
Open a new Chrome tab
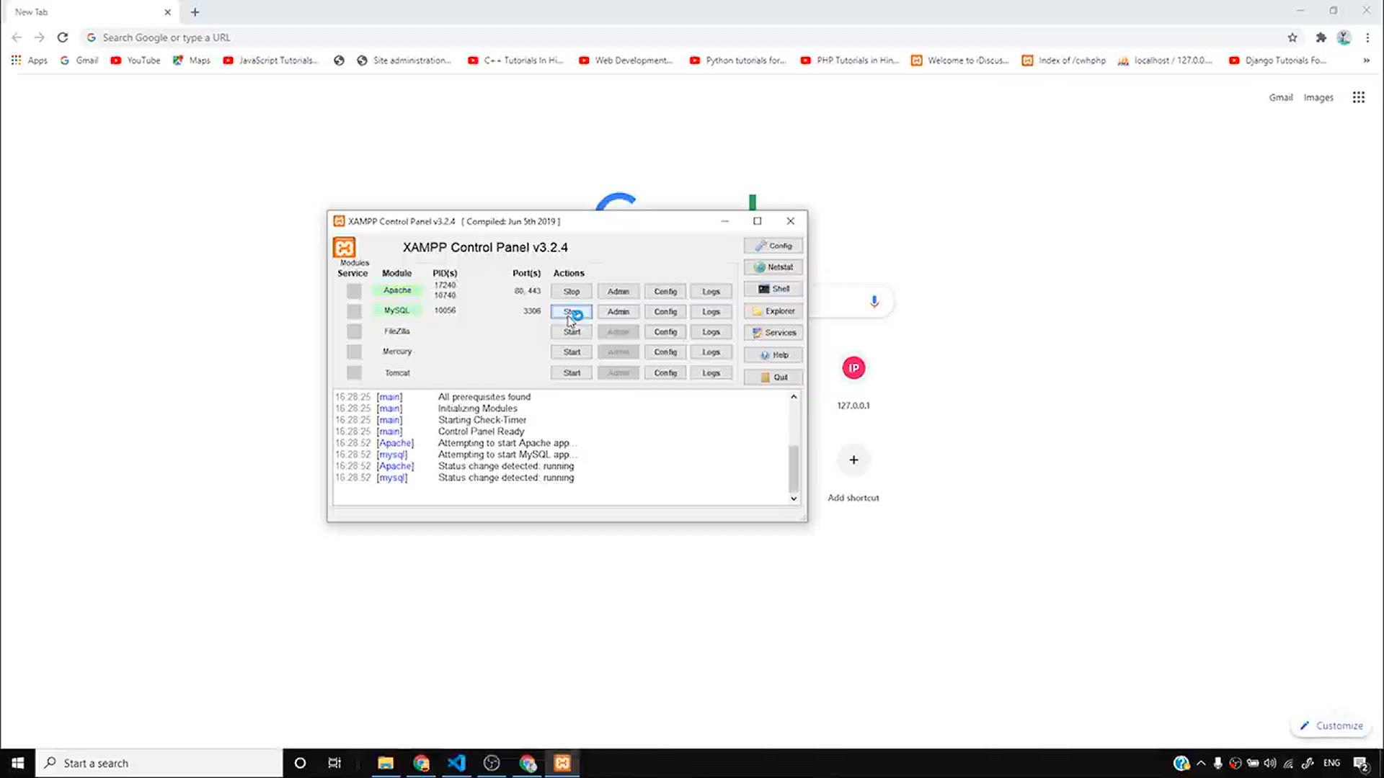coord(195,12)
